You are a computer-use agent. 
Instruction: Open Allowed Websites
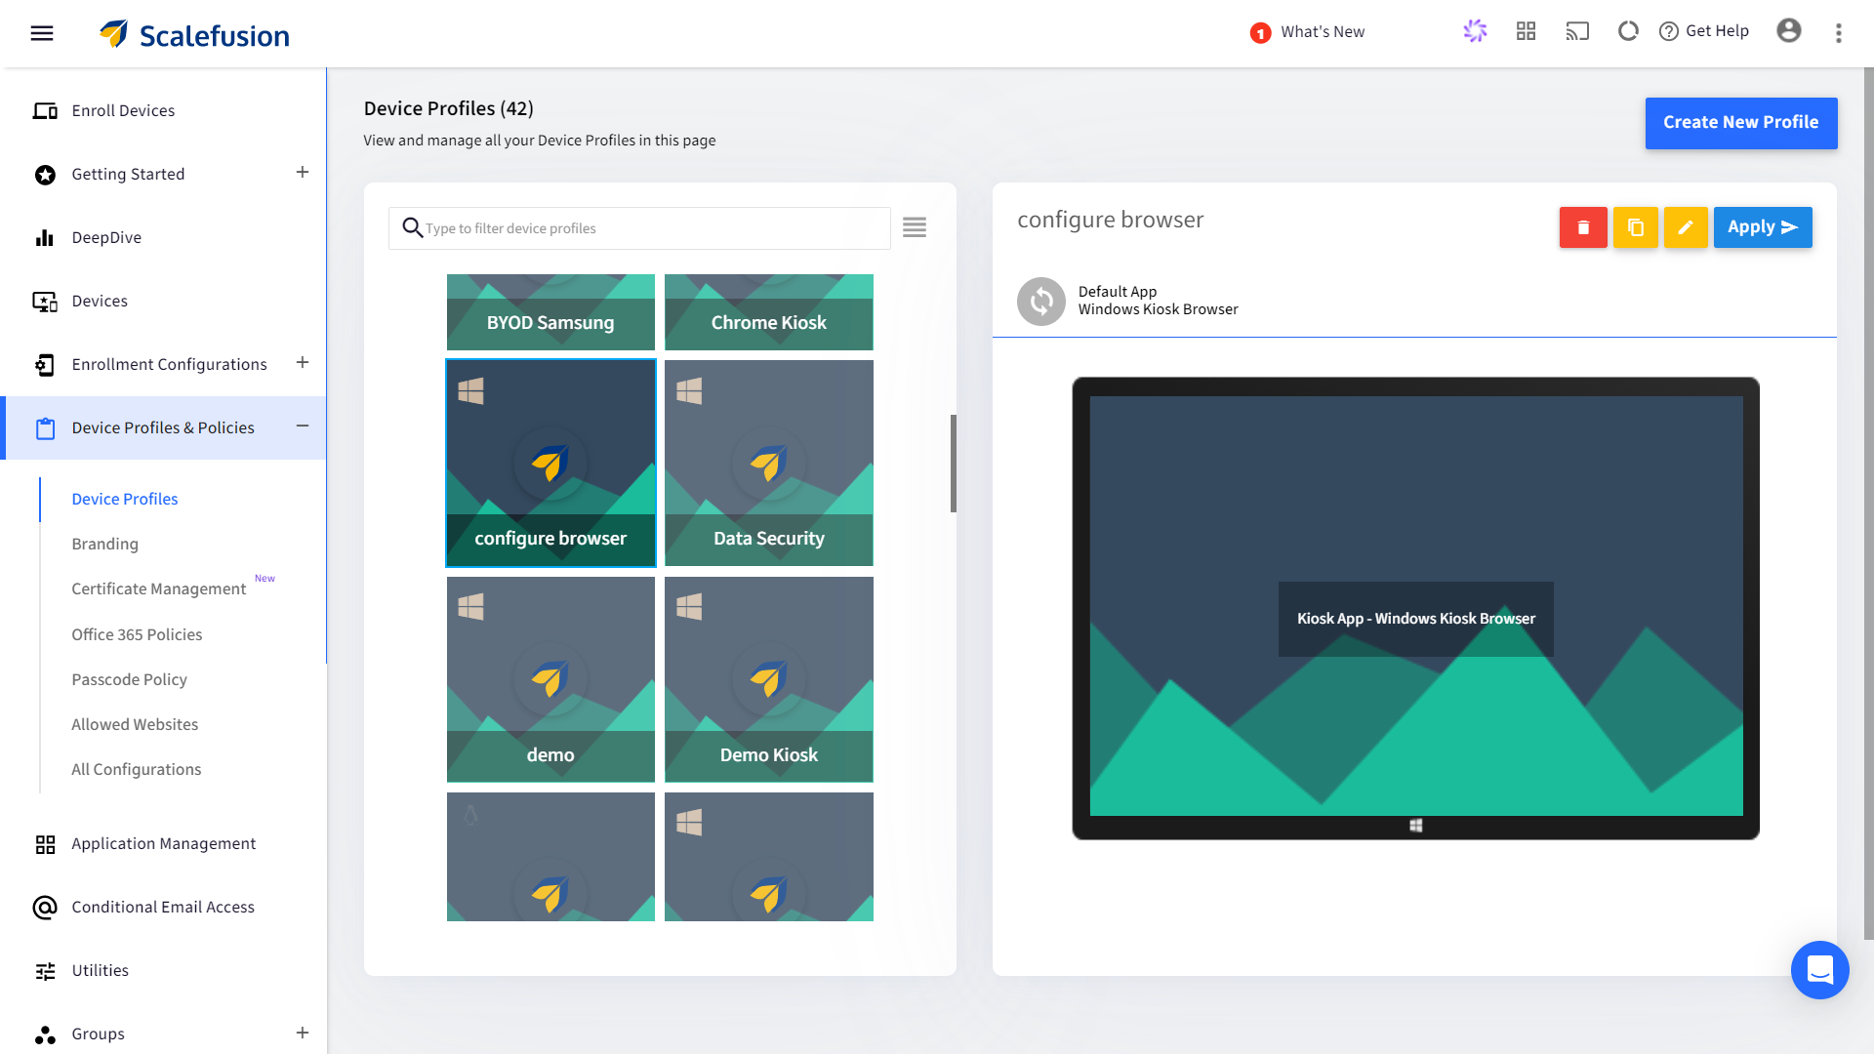pos(135,724)
